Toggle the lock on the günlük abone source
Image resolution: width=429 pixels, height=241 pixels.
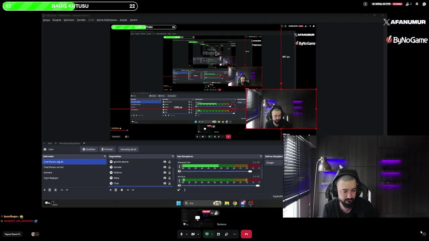tap(169, 162)
